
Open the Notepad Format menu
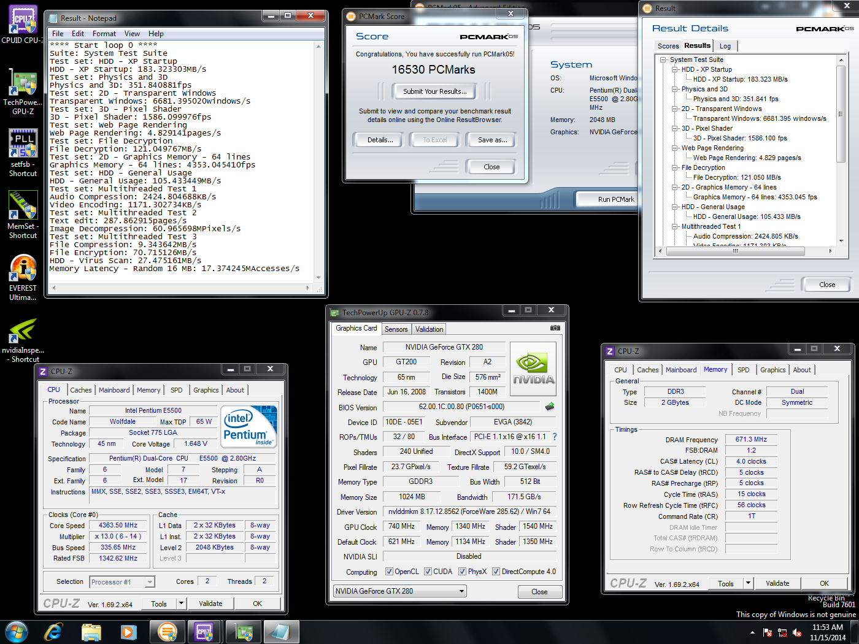click(104, 34)
